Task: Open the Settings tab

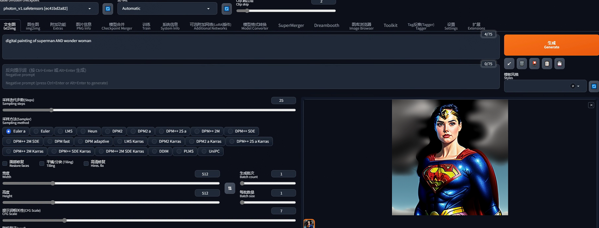Action: (x=451, y=26)
